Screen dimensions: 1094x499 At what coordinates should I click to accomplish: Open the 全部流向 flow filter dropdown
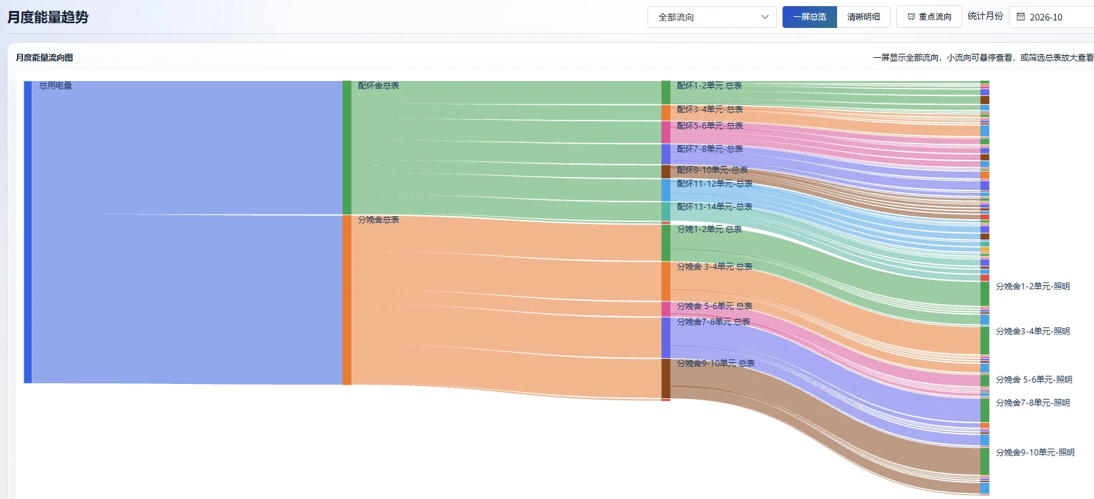pyautogui.click(x=712, y=17)
